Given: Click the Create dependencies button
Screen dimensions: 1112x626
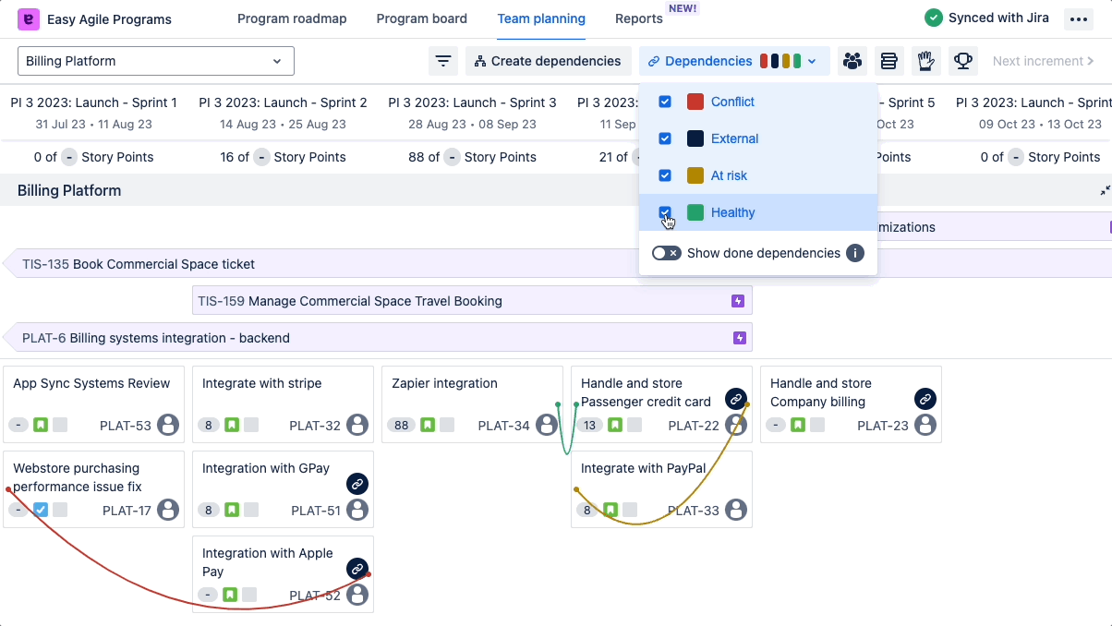Looking at the screenshot, I should click(x=548, y=61).
